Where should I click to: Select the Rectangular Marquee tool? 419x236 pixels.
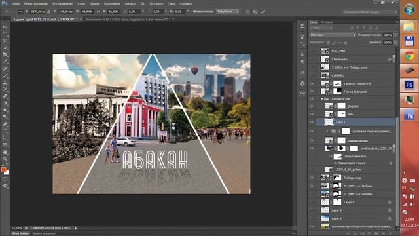(x=5, y=33)
